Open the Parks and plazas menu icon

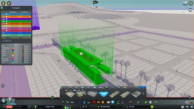coord(118,102)
